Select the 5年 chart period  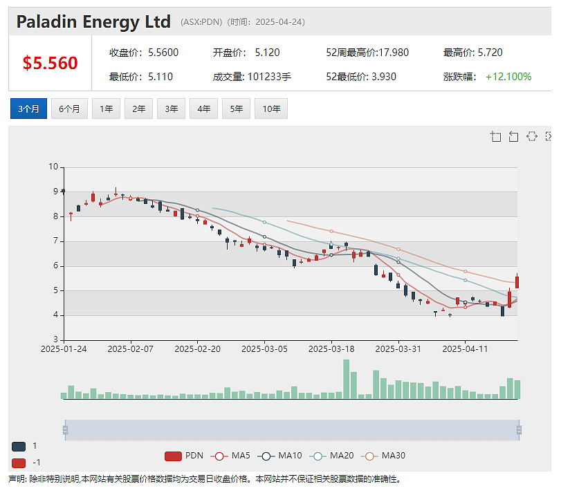(x=237, y=109)
